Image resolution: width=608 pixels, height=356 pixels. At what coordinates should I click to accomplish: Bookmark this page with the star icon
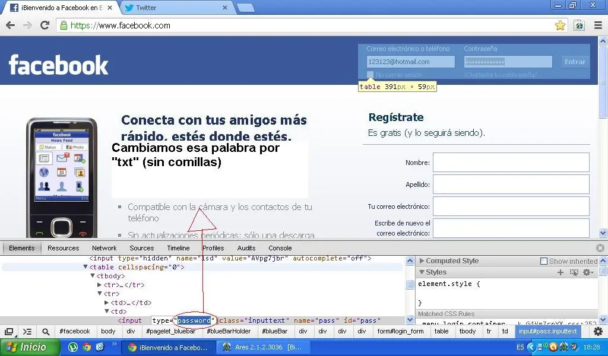560,26
